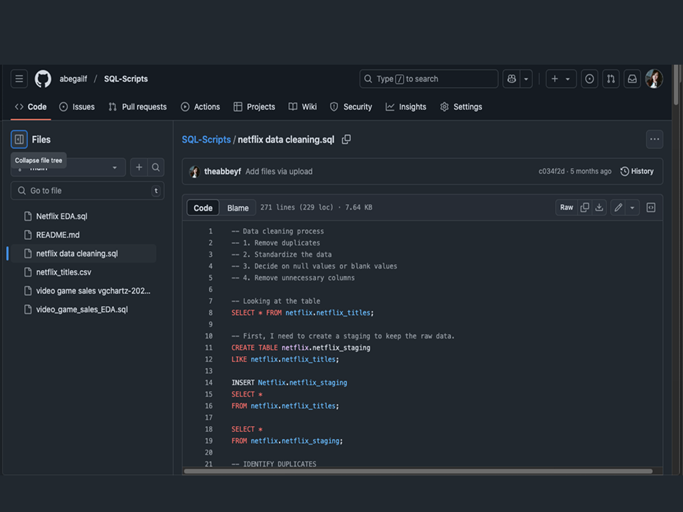Open the Actions tab

(x=200, y=107)
